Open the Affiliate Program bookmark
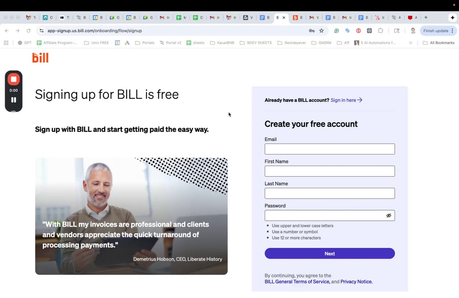This screenshot has height=298, width=459. (x=57, y=43)
